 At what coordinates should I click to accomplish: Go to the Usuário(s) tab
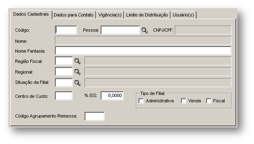point(183,15)
